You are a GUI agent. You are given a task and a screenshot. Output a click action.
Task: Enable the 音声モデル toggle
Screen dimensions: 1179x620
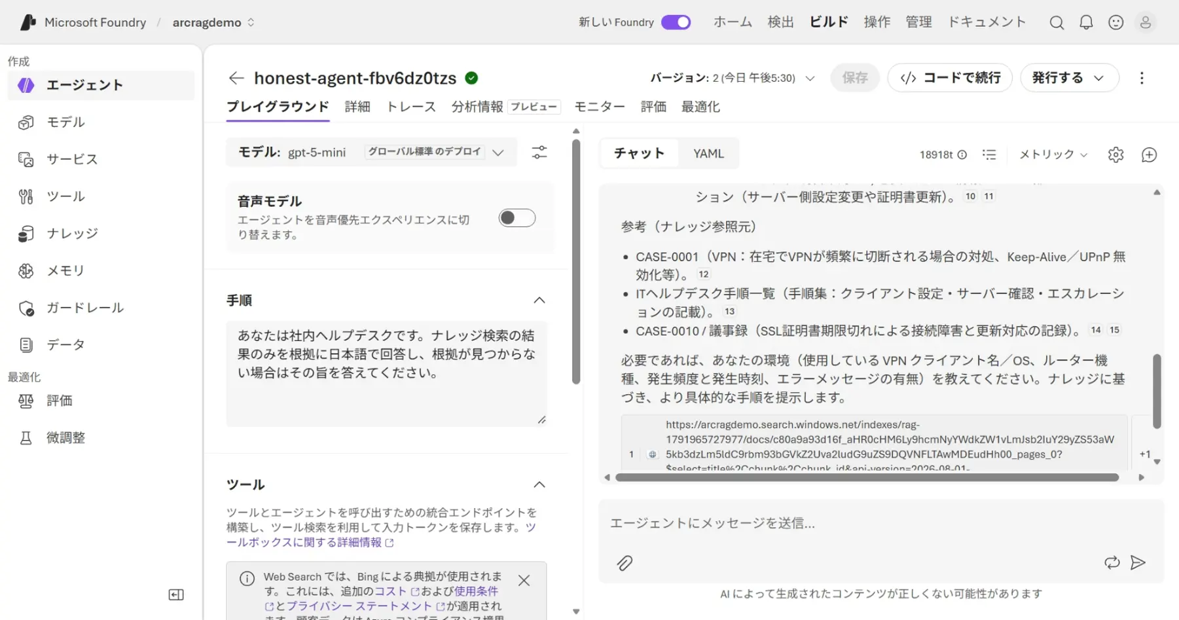click(517, 218)
